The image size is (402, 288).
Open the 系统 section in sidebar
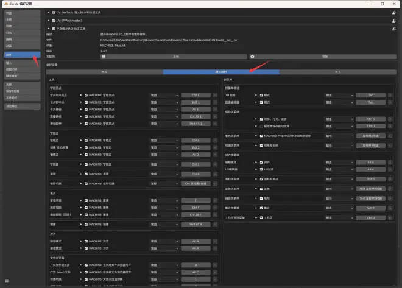click(23, 85)
